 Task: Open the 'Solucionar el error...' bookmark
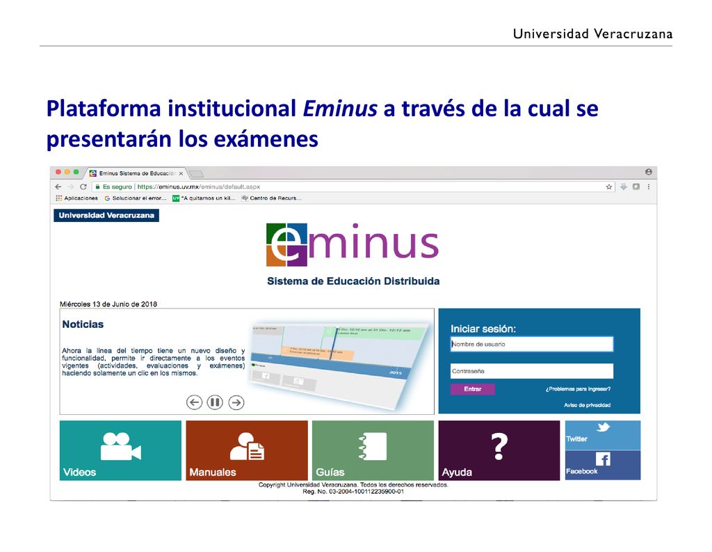[x=136, y=198]
